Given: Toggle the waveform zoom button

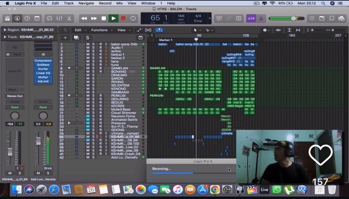Looking at the screenshot, I should [x=278, y=30].
